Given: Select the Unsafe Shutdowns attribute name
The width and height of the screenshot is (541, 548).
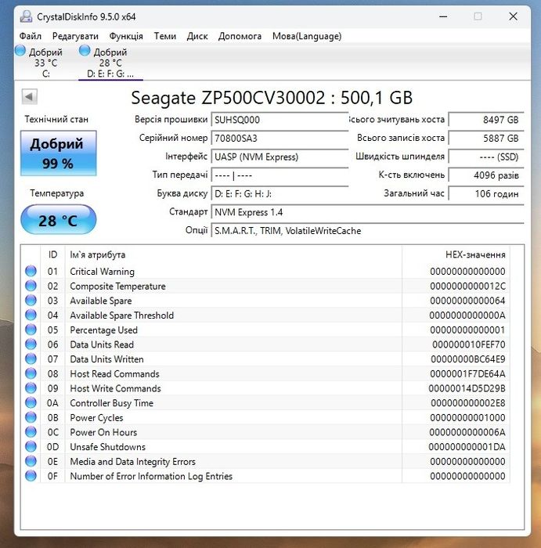Looking at the screenshot, I should point(107,447).
